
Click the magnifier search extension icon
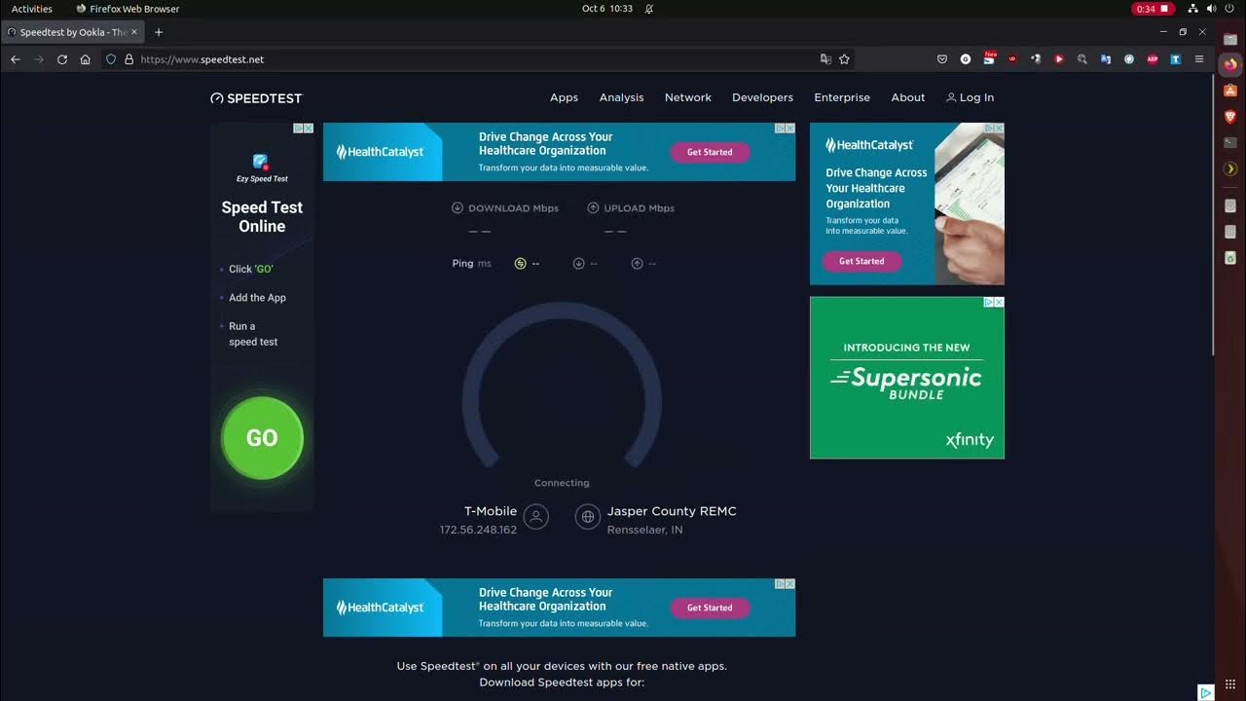(1082, 59)
